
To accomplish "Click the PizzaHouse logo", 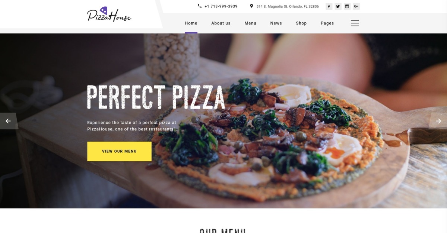I will tap(109, 14).
